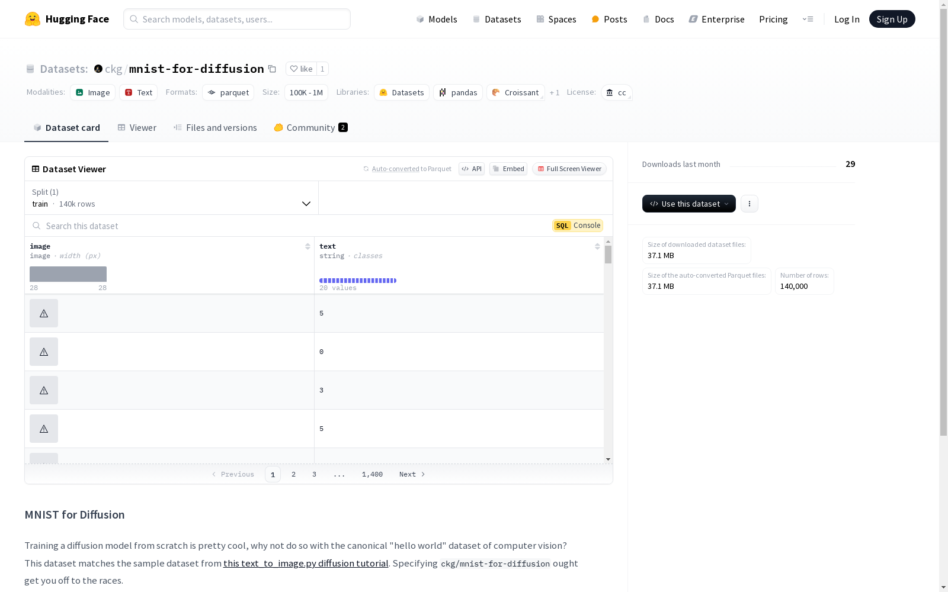The width and height of the screenshot is (948, 592).
Task: Open Spaces in the top navigation
Action: (x=556, y=19)
